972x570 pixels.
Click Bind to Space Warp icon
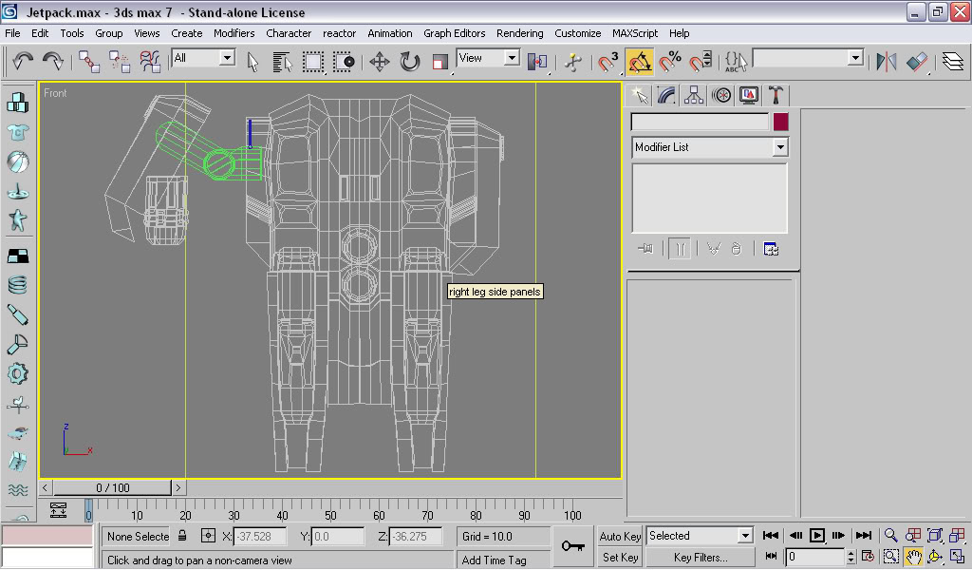coord(149,62)
